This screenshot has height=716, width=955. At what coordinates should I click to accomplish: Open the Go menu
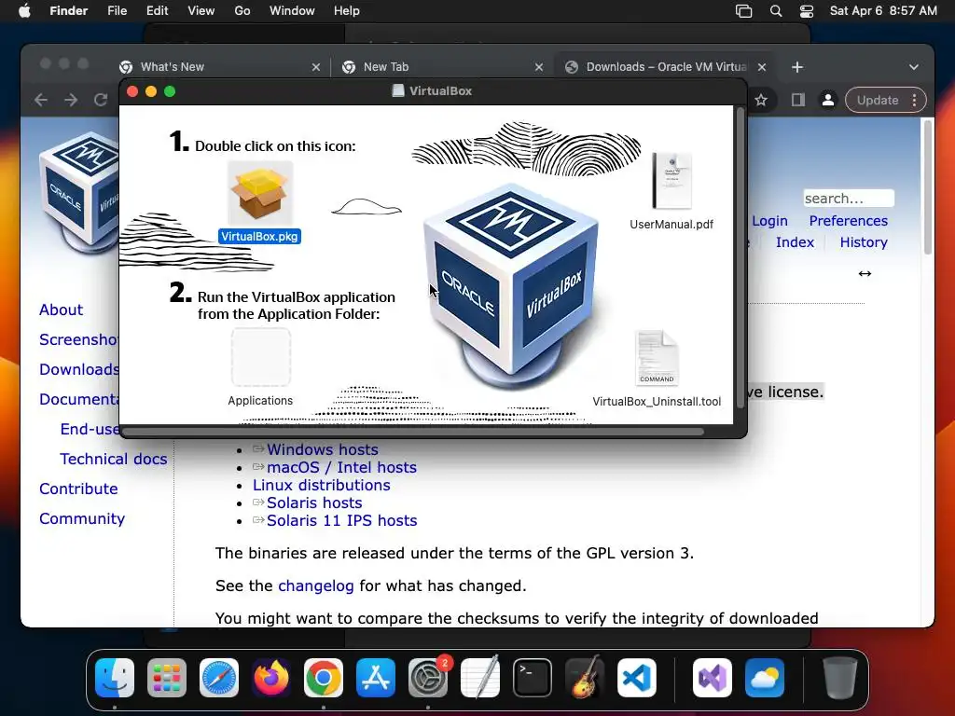[242, 11]
